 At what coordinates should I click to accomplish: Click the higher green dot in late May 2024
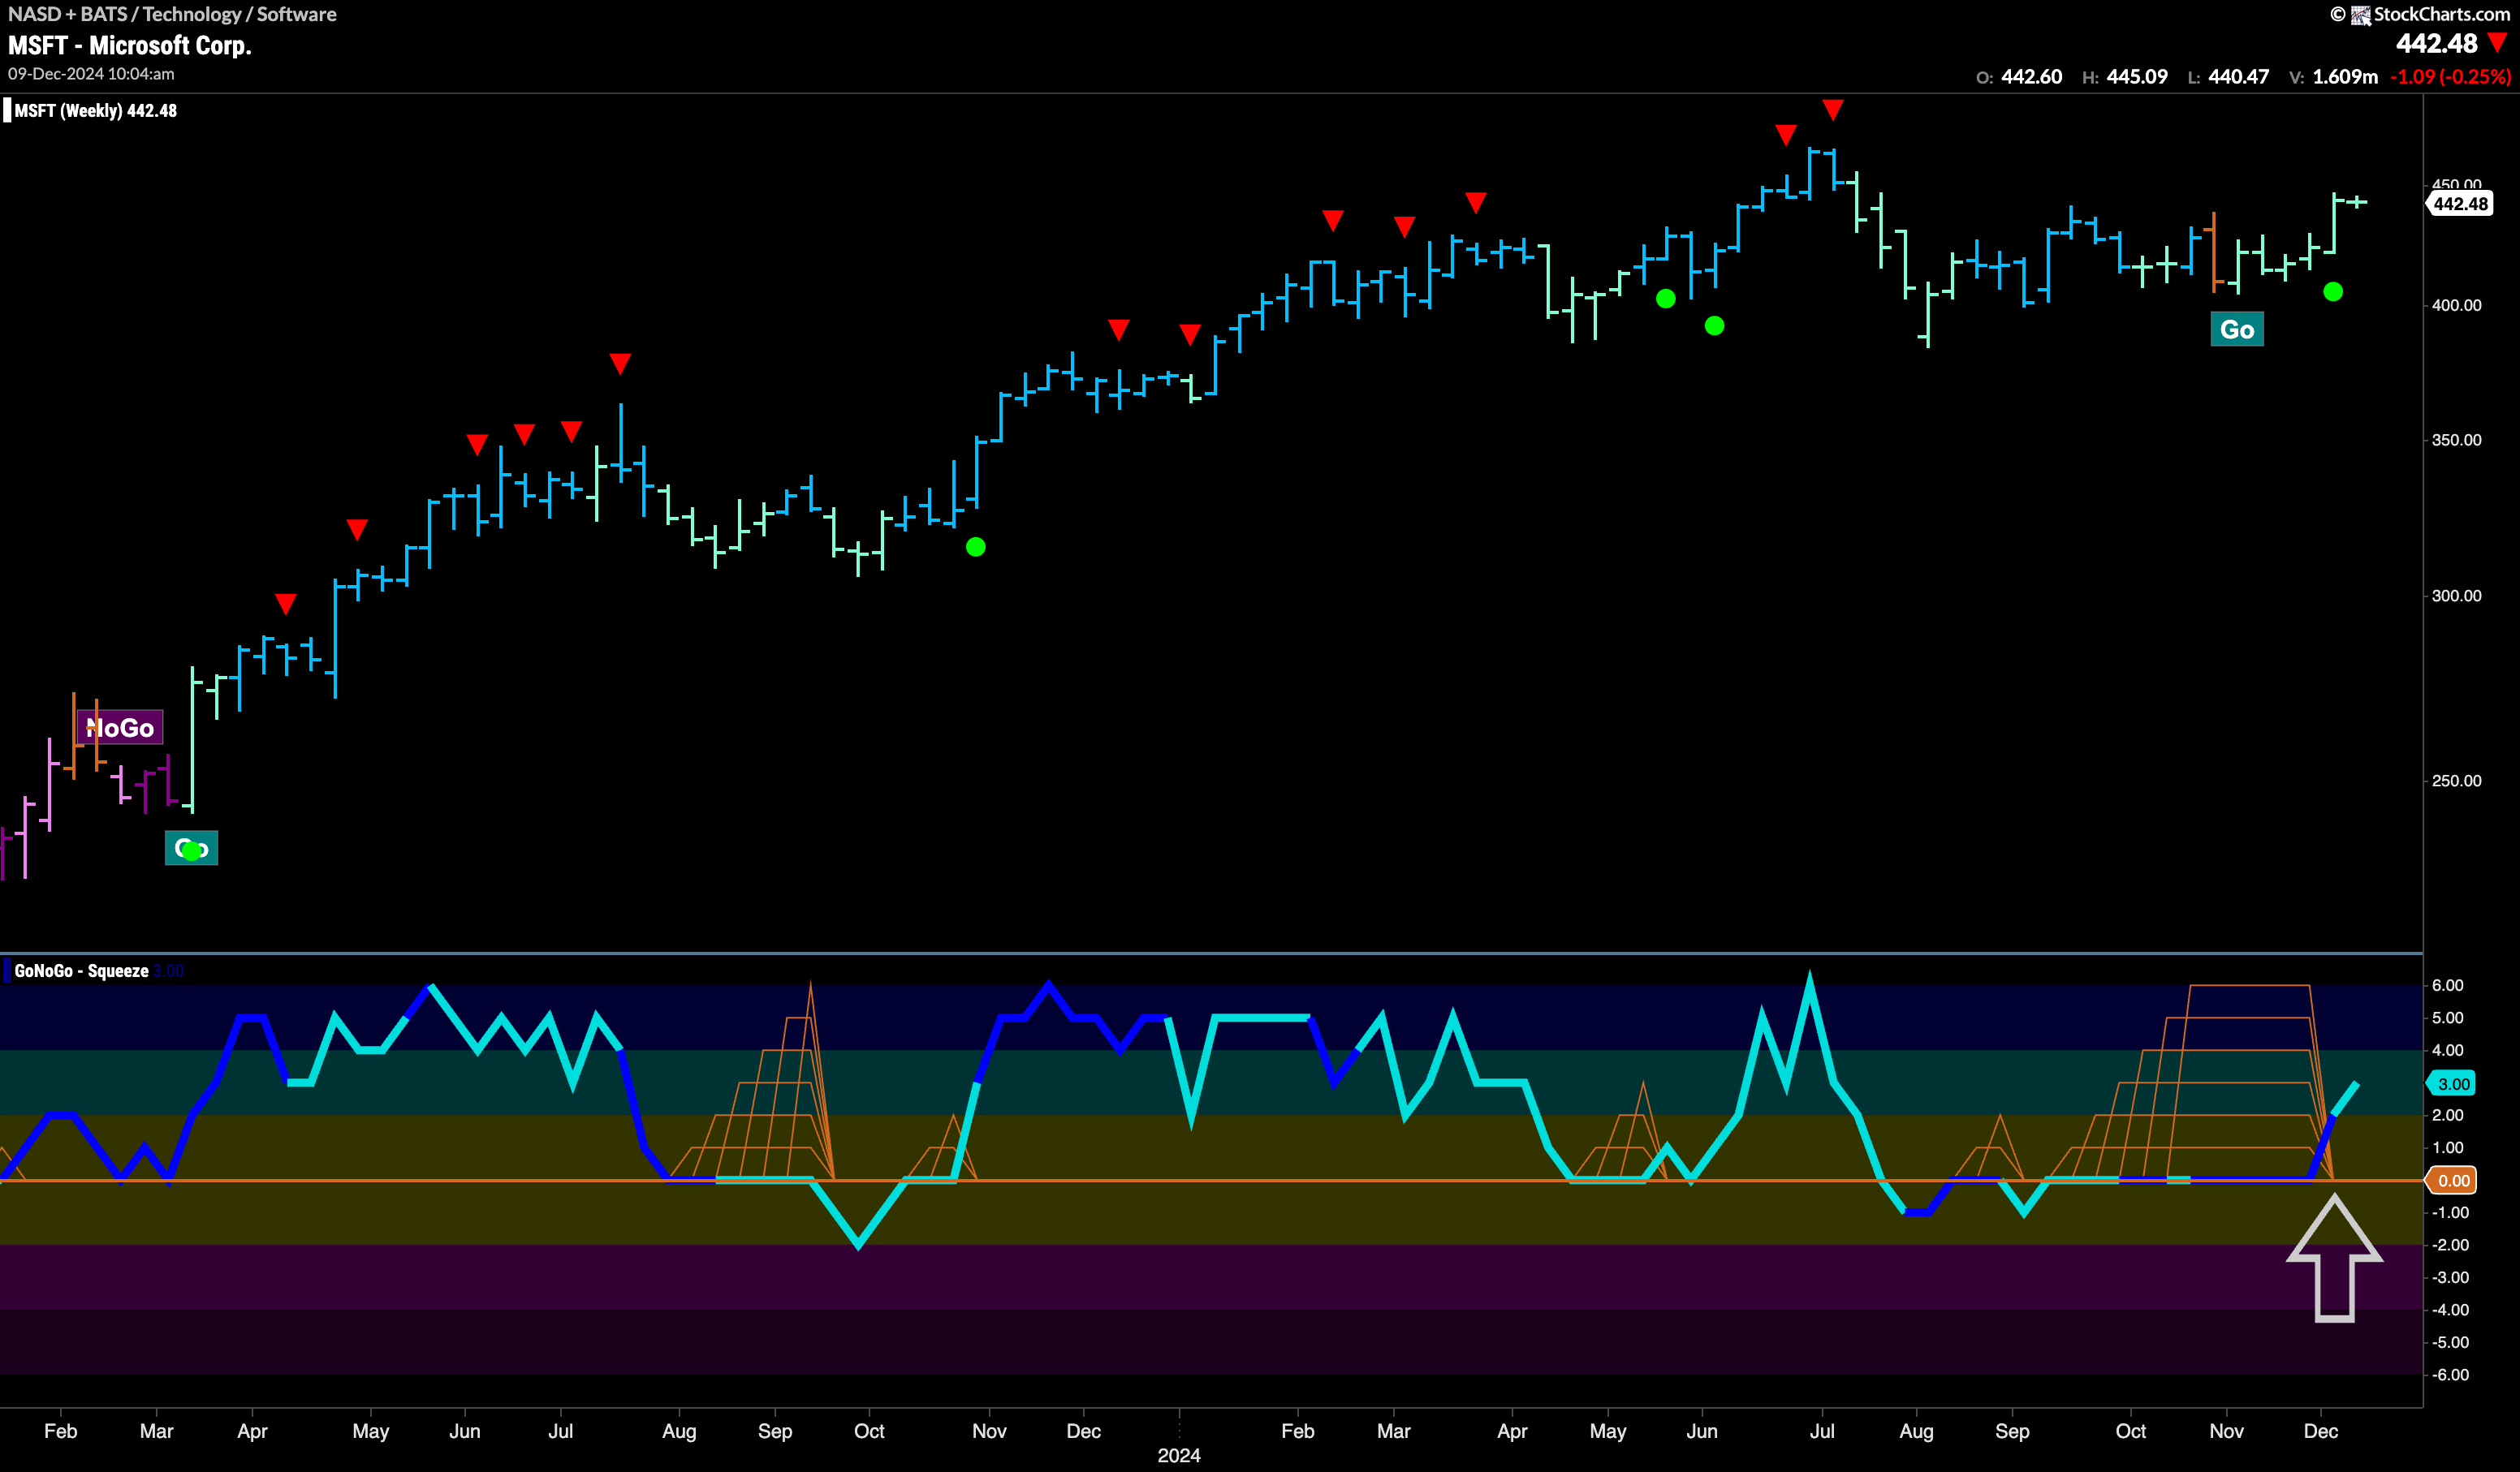pos(1665,299)
